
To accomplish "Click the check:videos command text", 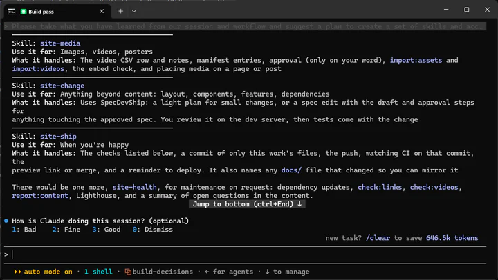I will click(434, 187).
